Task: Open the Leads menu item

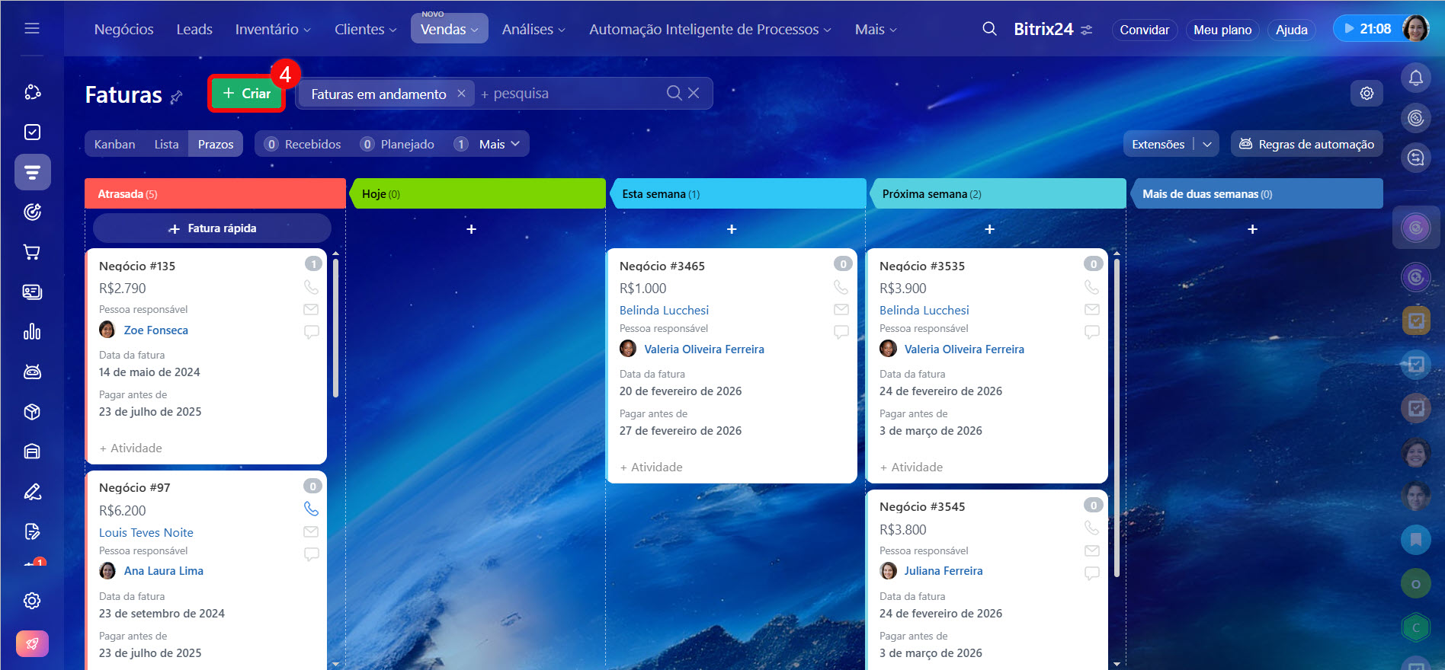Action: 194,29
